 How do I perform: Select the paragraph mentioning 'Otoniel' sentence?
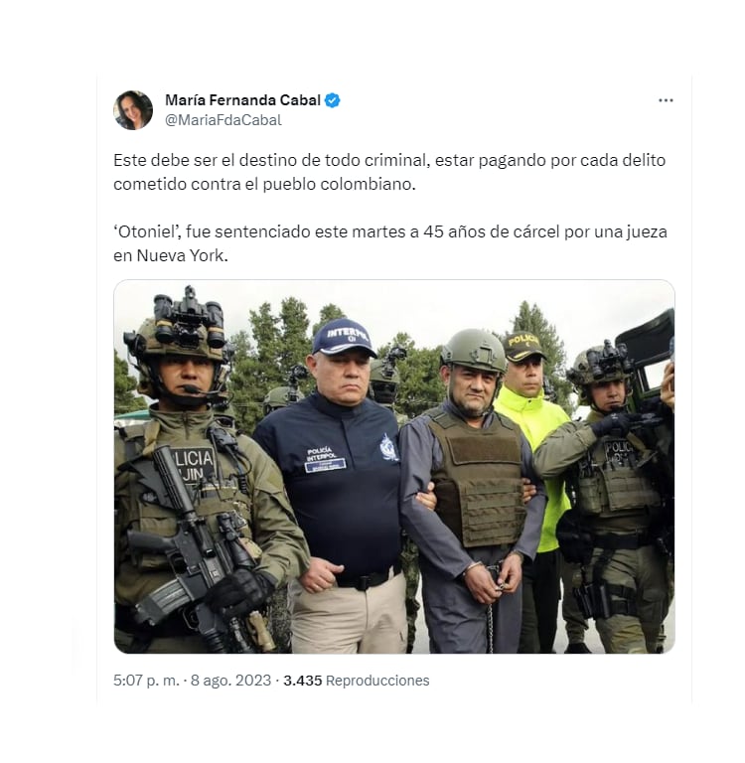389,243
